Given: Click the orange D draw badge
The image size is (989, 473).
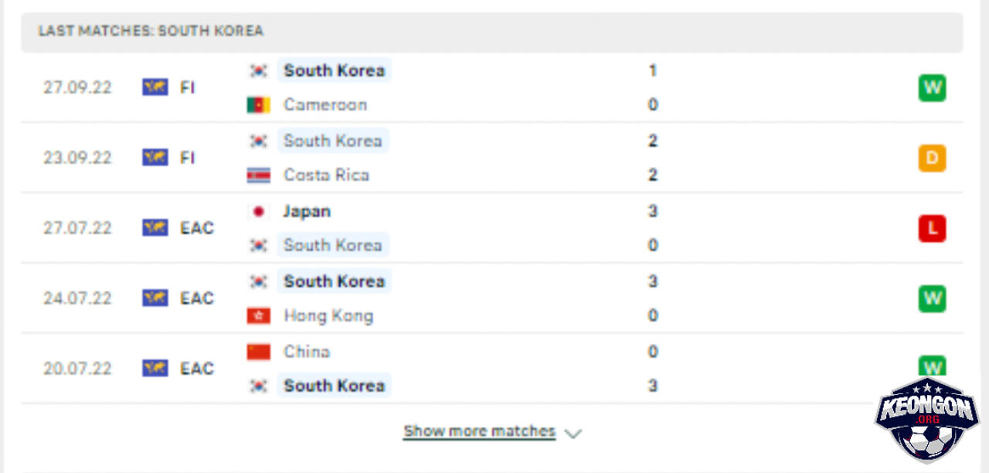Looking at the screenshot, I should (932, 158).
